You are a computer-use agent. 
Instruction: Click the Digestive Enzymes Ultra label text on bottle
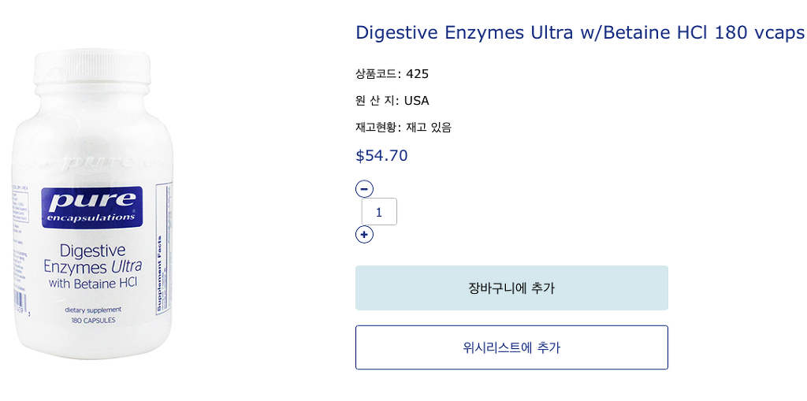[x=92, y=259]
